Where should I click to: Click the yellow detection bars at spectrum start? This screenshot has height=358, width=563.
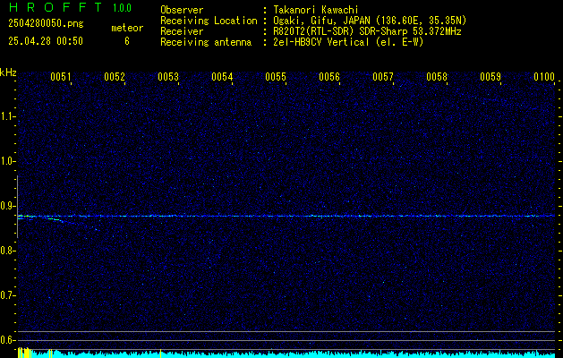tap(24, 353)
